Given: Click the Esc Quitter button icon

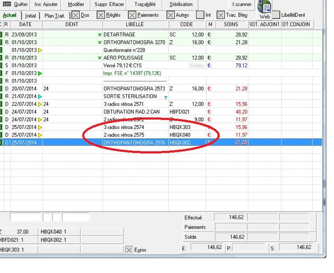Looking at the screenshot, I should [x=7, y=4].
